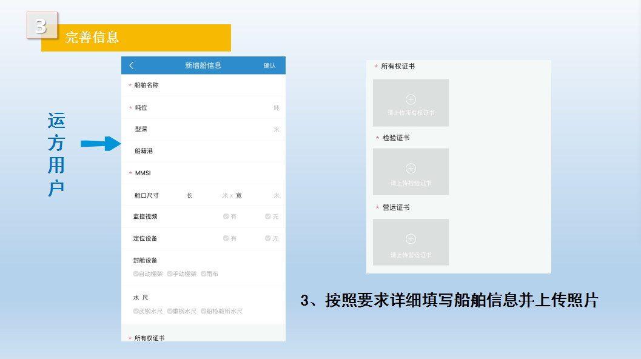Click the plus icon for 所有权证书 upload

click(411, 99)
